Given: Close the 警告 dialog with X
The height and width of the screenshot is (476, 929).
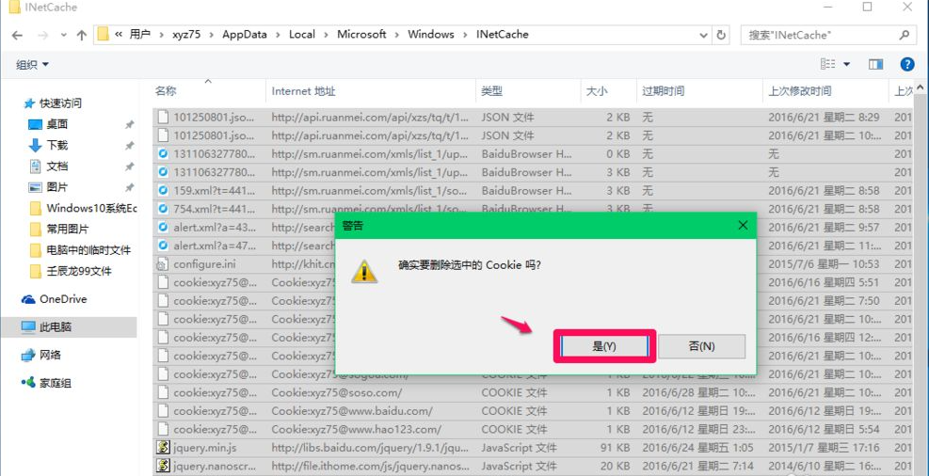Looking at the screenshot, I should point(743,226).
